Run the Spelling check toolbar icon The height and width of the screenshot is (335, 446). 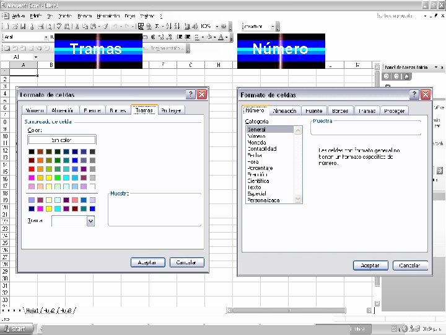click(x=59, y=27)
